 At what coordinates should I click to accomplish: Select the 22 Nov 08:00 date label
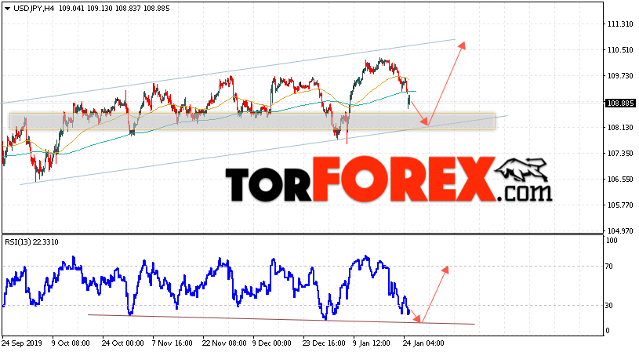click(223, 343)
